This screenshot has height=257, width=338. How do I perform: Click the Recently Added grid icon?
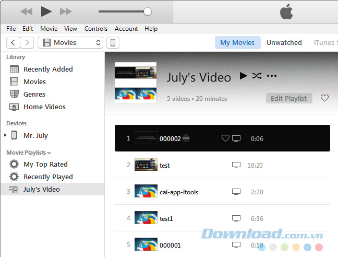[x=14, y=69]
